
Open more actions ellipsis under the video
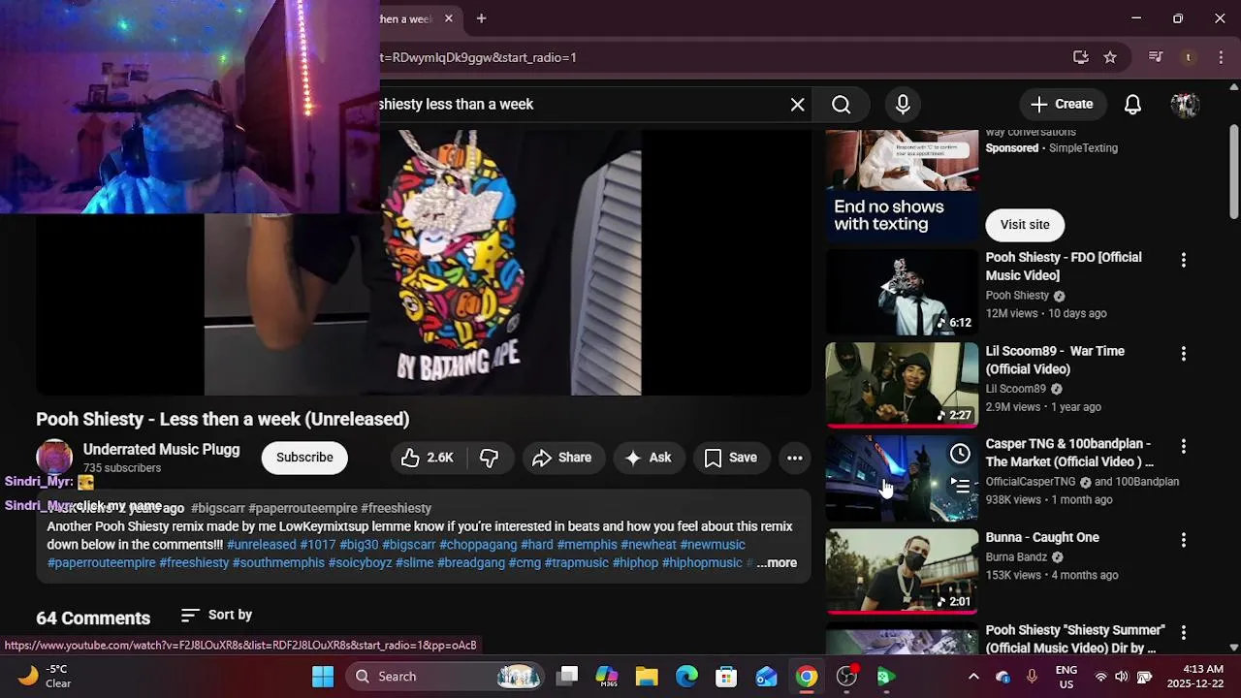794,458
